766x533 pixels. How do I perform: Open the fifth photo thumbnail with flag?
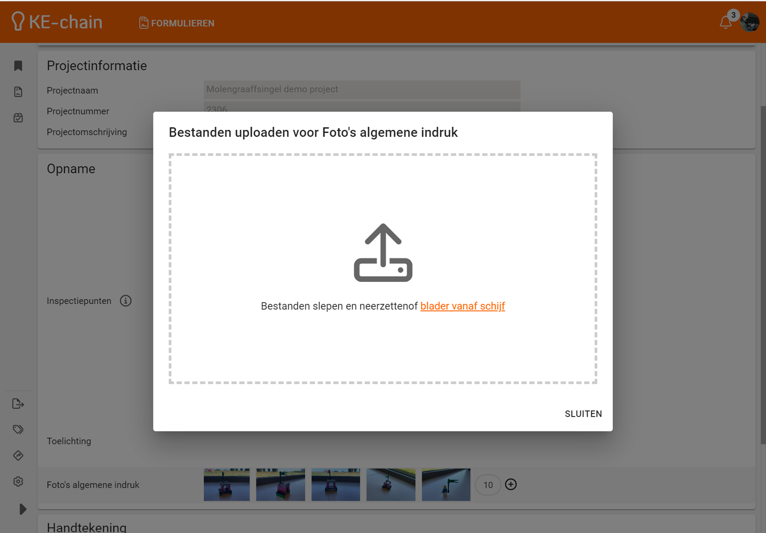tap(446, 485)
